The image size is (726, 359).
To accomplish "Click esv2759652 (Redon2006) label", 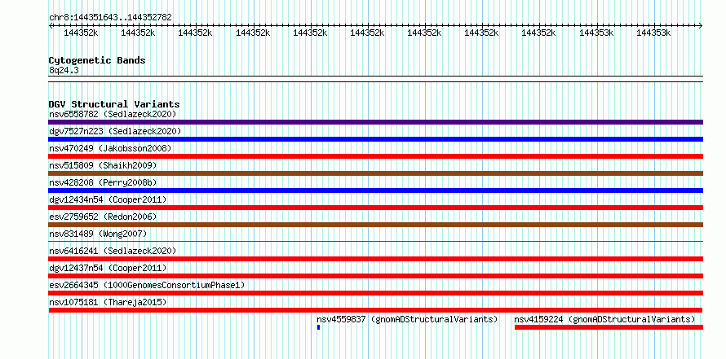I will tap(103, 217).
